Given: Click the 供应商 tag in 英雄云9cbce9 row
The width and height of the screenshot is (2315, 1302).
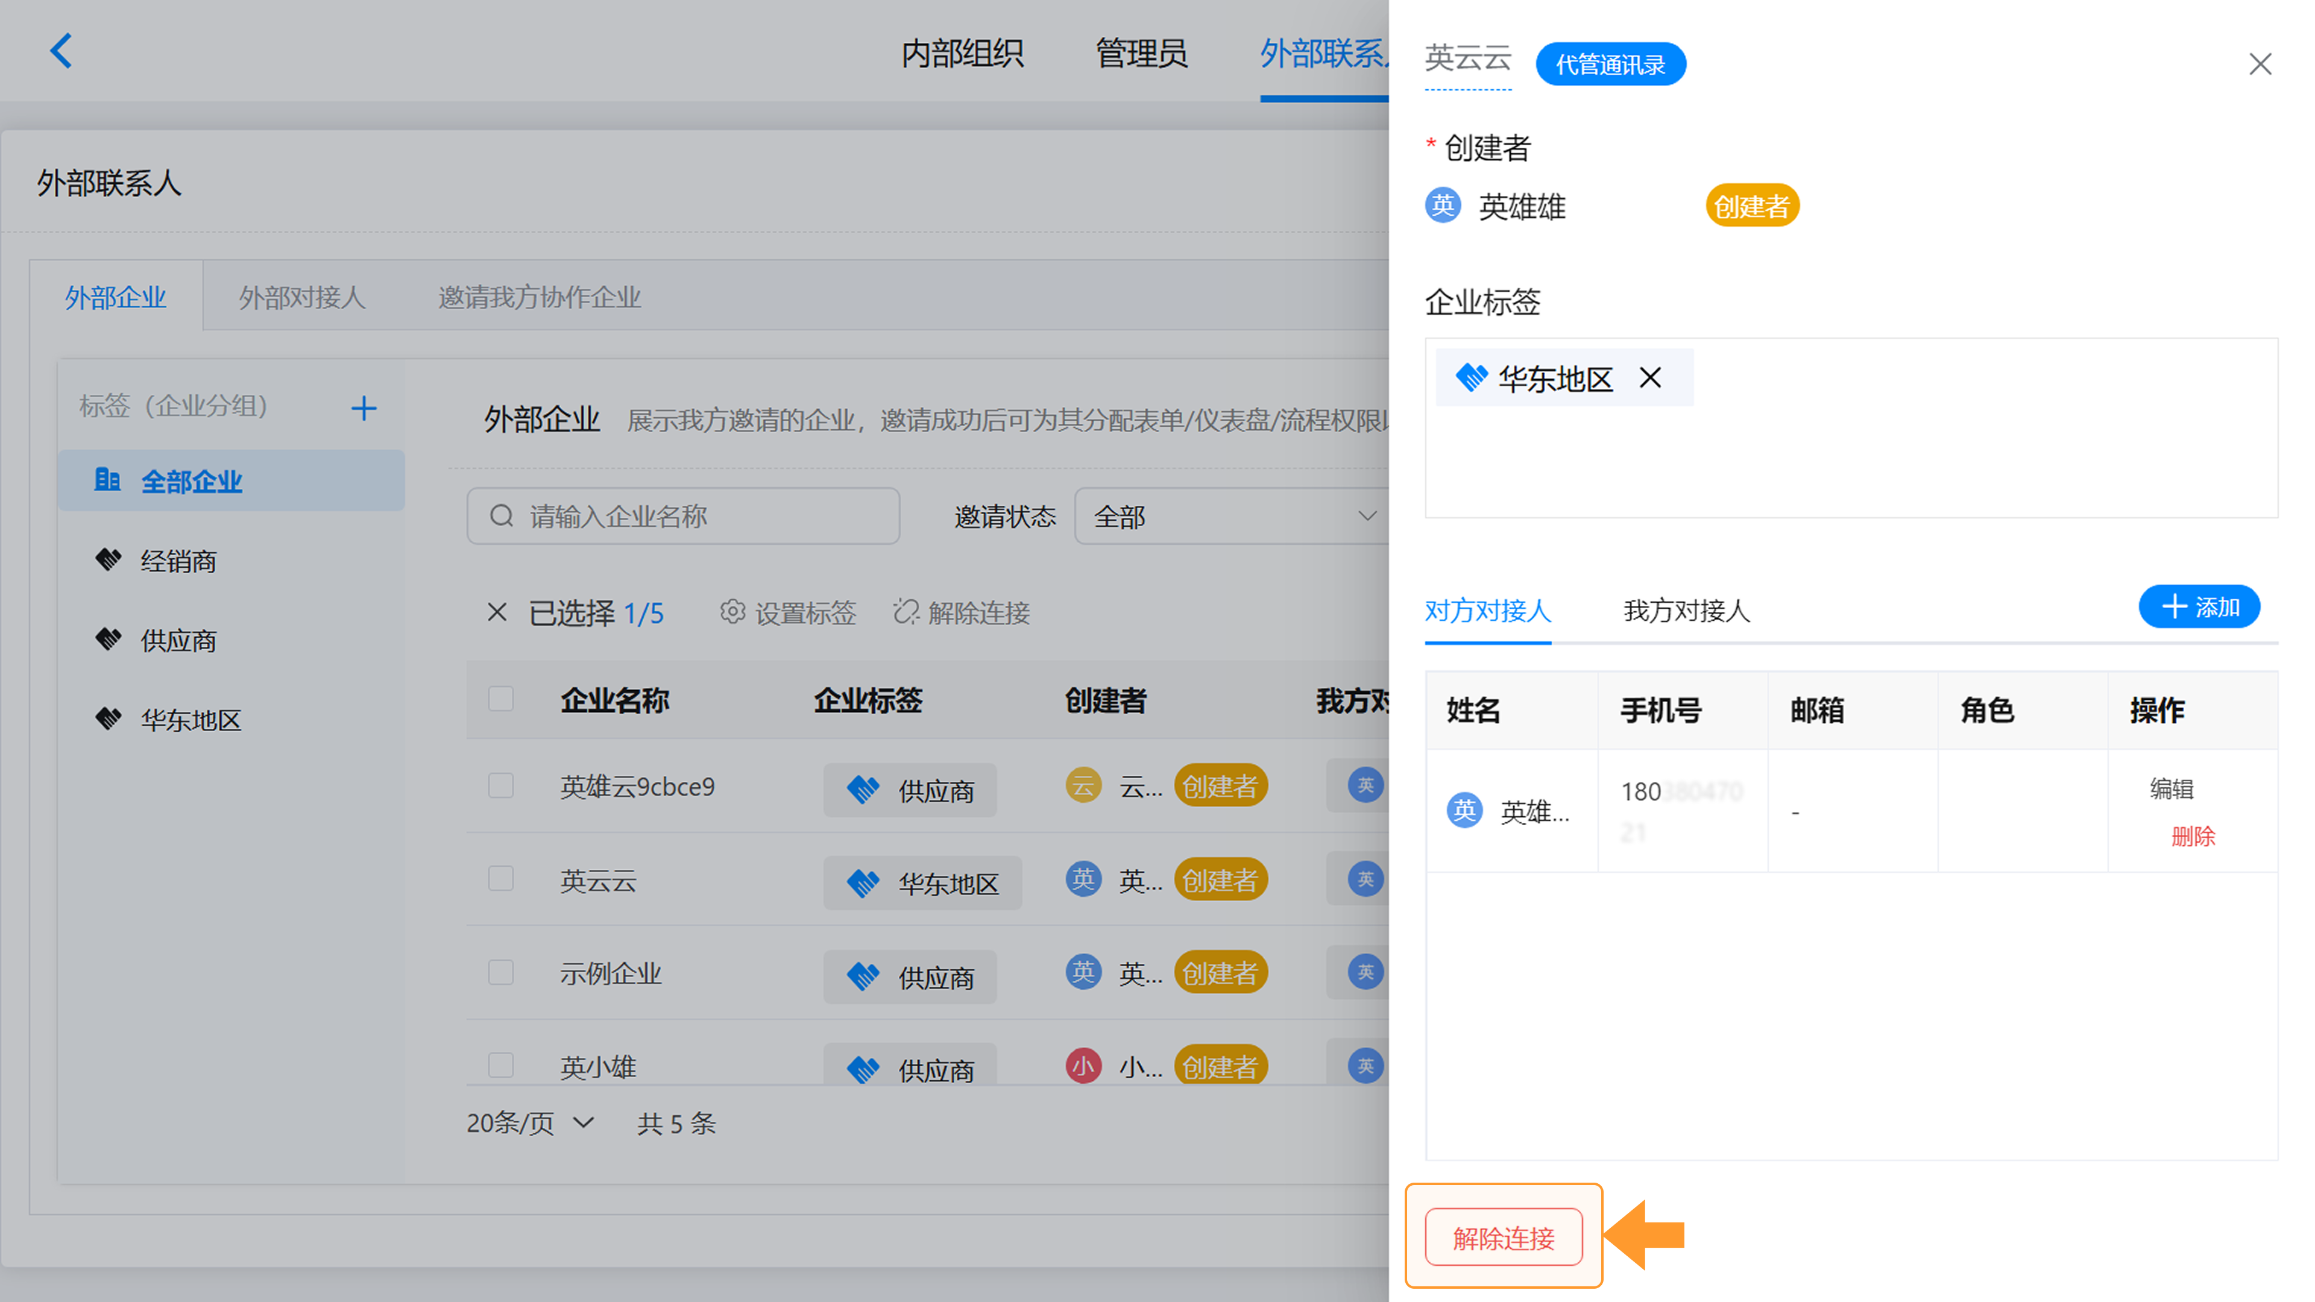Looking at the screenshot, I should [910, 790].
